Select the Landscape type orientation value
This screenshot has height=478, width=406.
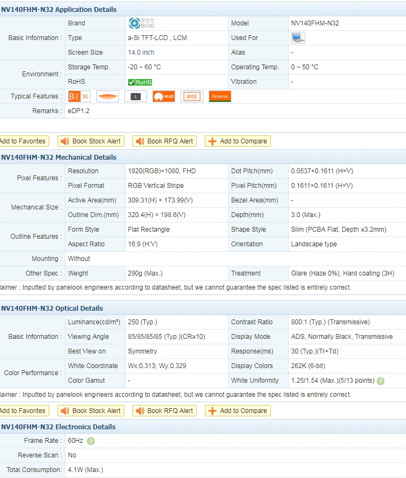coord(314,244)
